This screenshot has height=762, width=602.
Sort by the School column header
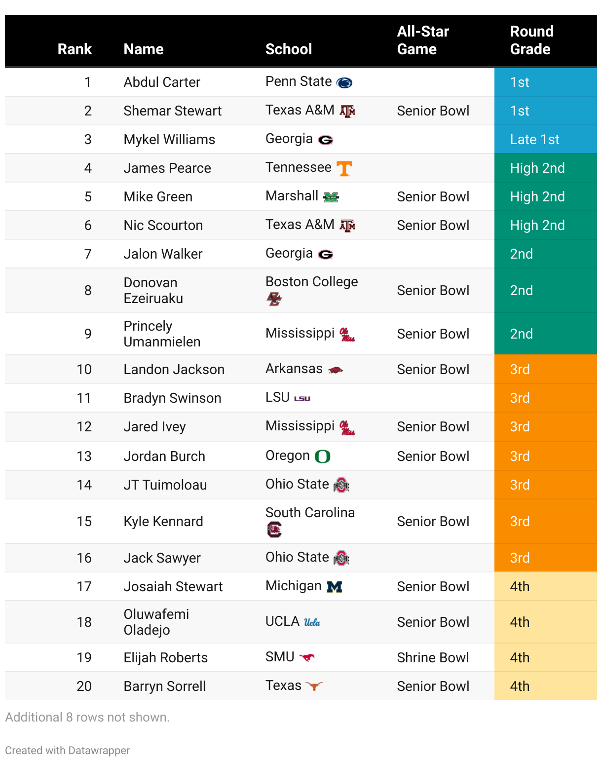[289, 49]
